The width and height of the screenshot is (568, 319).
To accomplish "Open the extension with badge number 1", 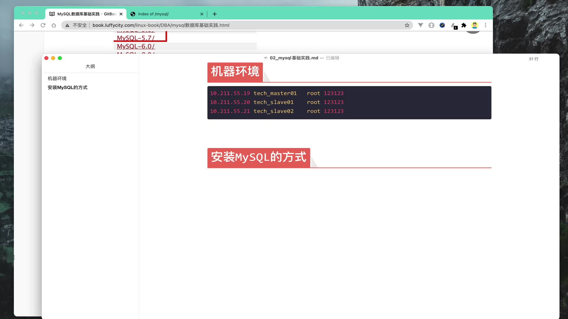I will [x=454, y=26].
